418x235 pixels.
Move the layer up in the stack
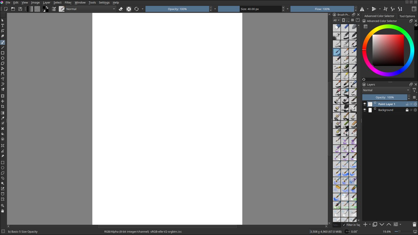[389, 225]
